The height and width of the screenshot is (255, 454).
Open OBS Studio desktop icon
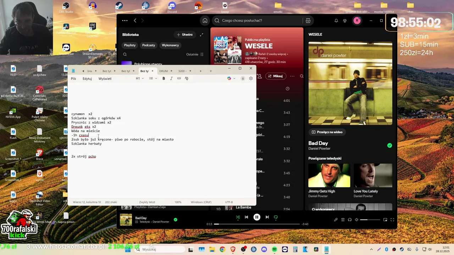tap(66, 8)
